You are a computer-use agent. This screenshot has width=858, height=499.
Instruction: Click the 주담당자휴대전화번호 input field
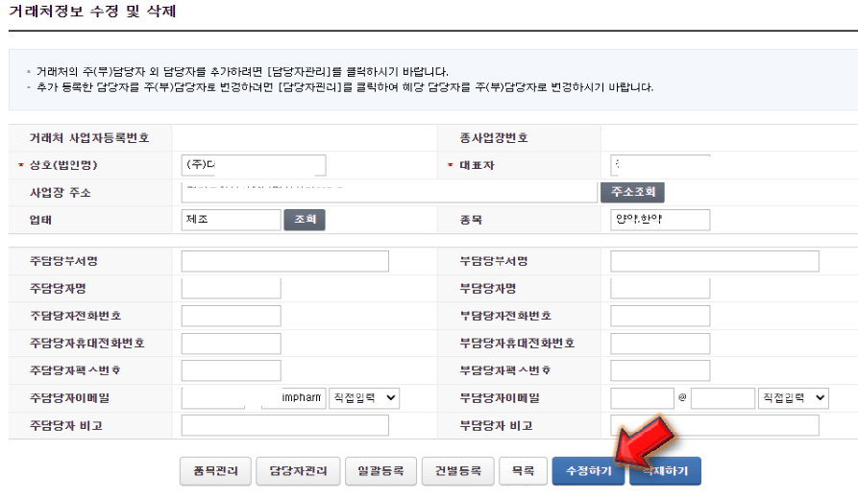(232, 344)
